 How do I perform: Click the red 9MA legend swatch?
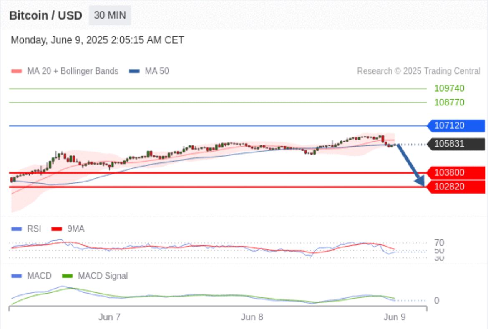pos(56,229)
